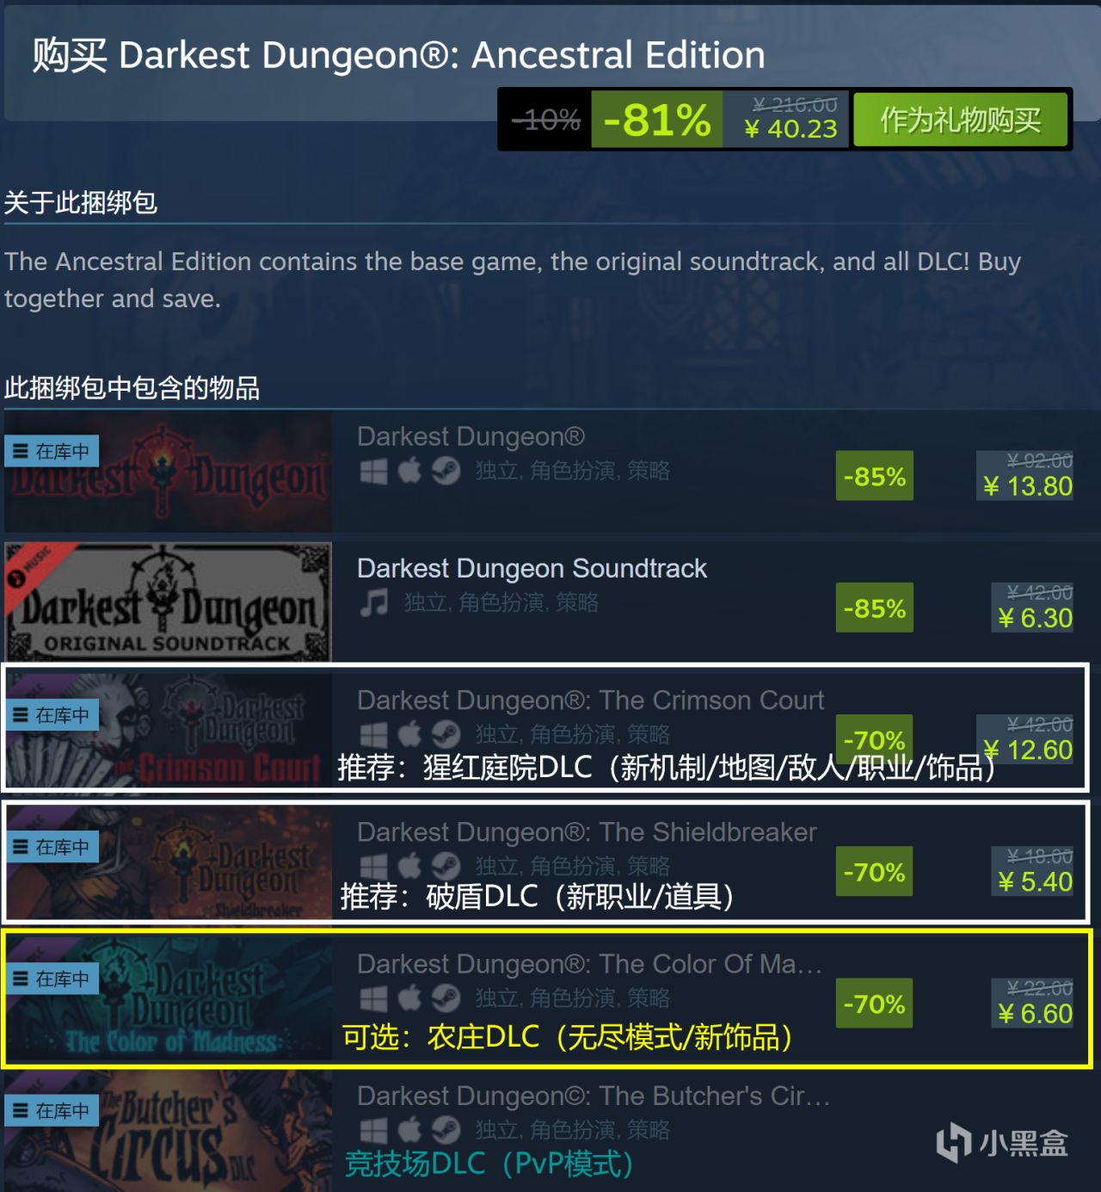Select the Darkest Dungeon base game thumbnail

tap(168, 472)
